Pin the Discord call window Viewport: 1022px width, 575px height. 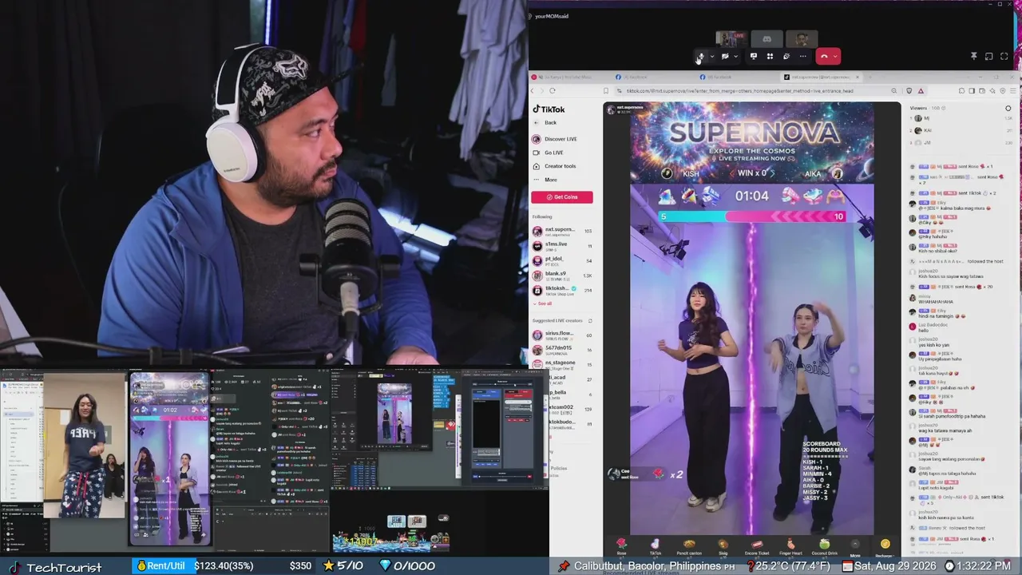pyautogui.click(x=973, y=57)
